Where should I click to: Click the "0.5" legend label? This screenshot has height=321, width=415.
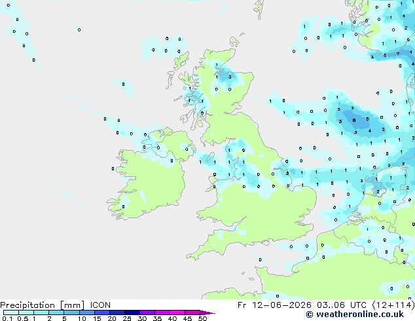point(22,318)
